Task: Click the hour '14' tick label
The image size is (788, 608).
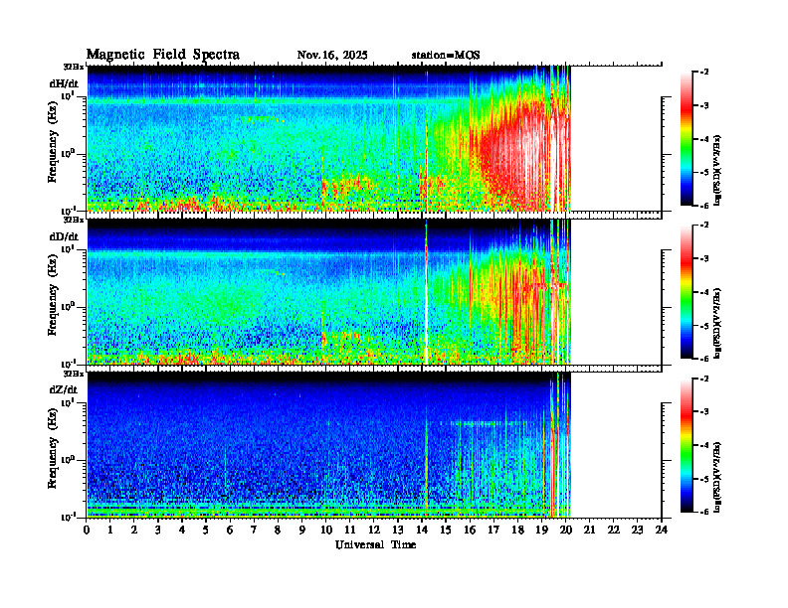Action: [x=422, y=531]
